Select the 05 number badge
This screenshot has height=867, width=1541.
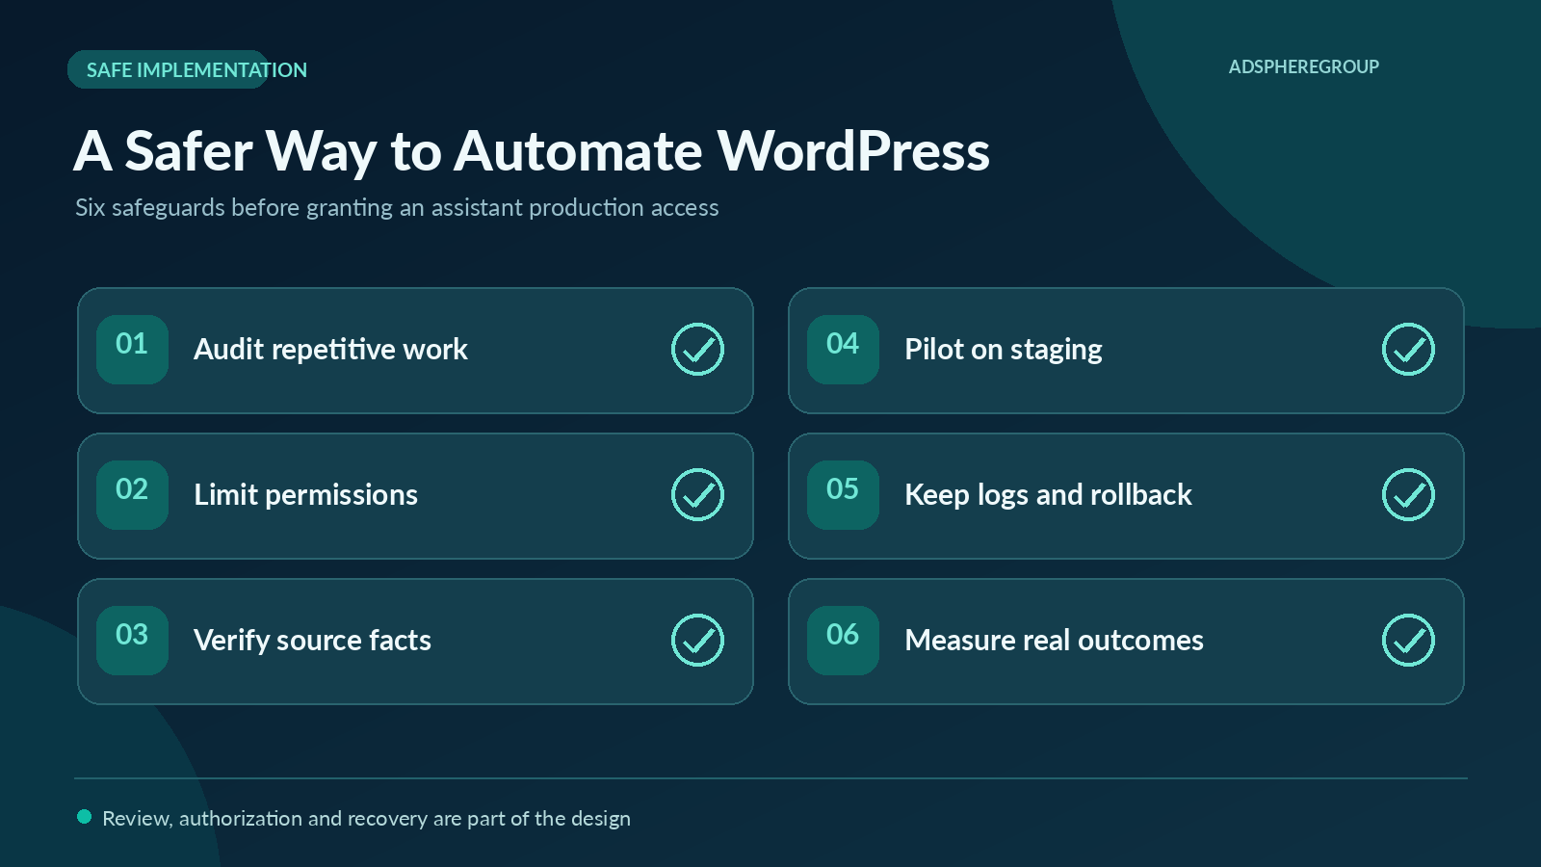pos(843,495)
